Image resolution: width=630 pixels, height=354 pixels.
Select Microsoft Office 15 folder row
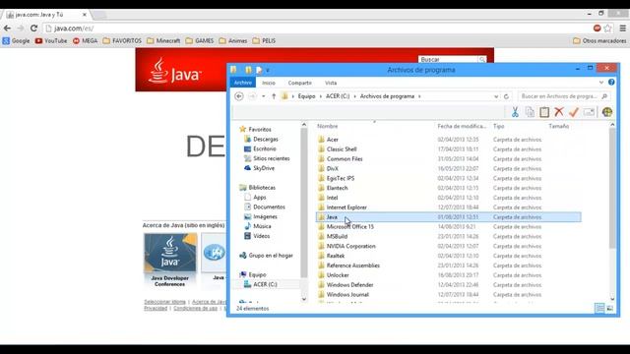pyautogui.click(x=449, y=227)
